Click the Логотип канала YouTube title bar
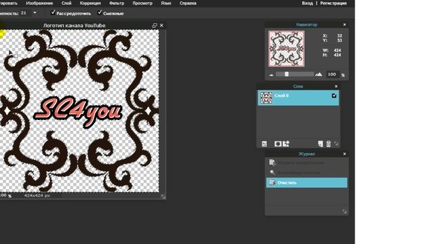Screen dimensions: 434x244 [x=74, y=26]
